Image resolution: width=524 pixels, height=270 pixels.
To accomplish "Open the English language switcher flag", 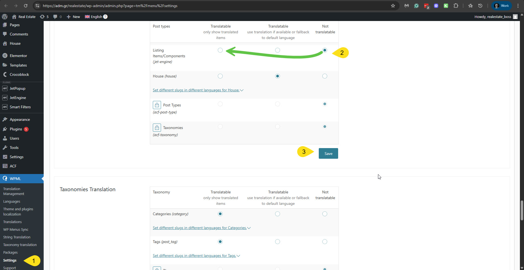I will [x=87, y=17].
